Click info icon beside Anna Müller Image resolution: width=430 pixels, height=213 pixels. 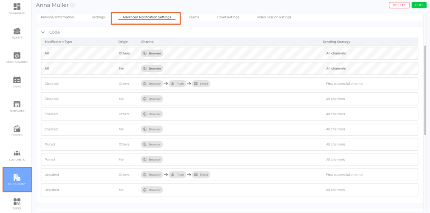(x=73, y=5)
